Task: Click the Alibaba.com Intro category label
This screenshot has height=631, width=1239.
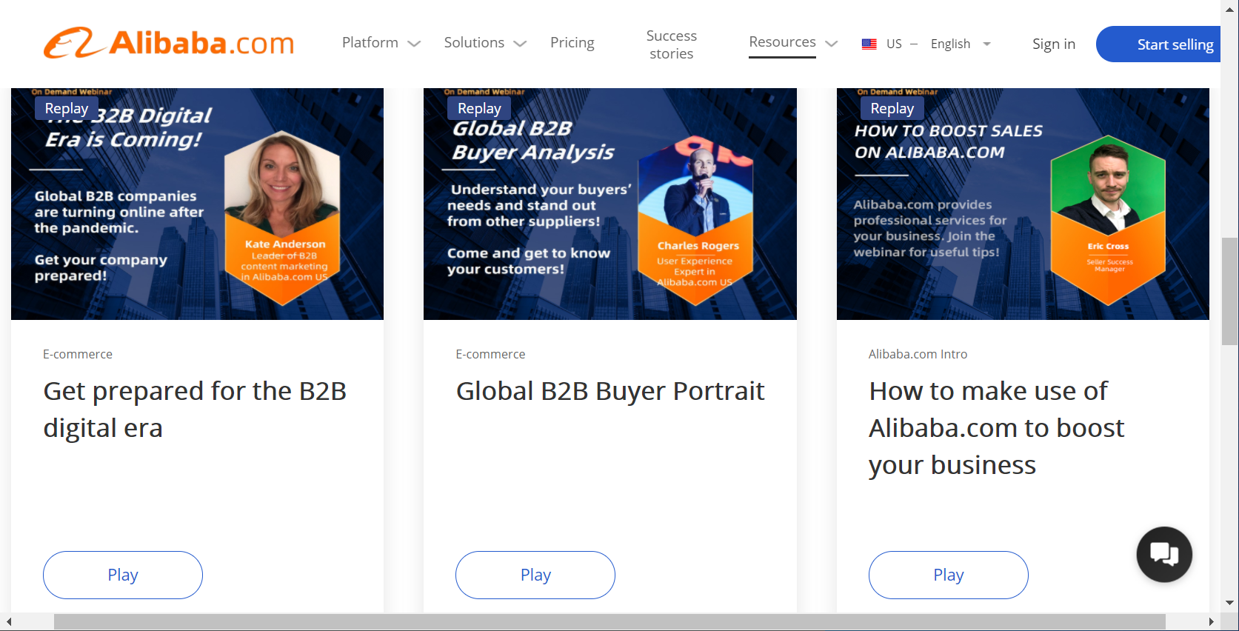Action: point(918,354)
